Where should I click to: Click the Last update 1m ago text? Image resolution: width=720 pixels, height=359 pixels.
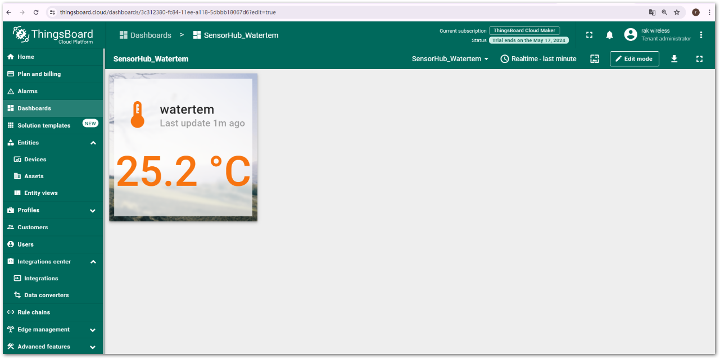pyautogui.click(x=202, y=123)
